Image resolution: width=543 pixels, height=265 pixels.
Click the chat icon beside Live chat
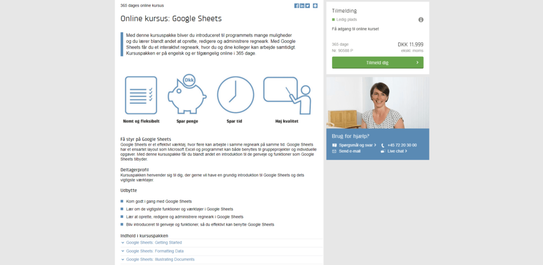383,151
